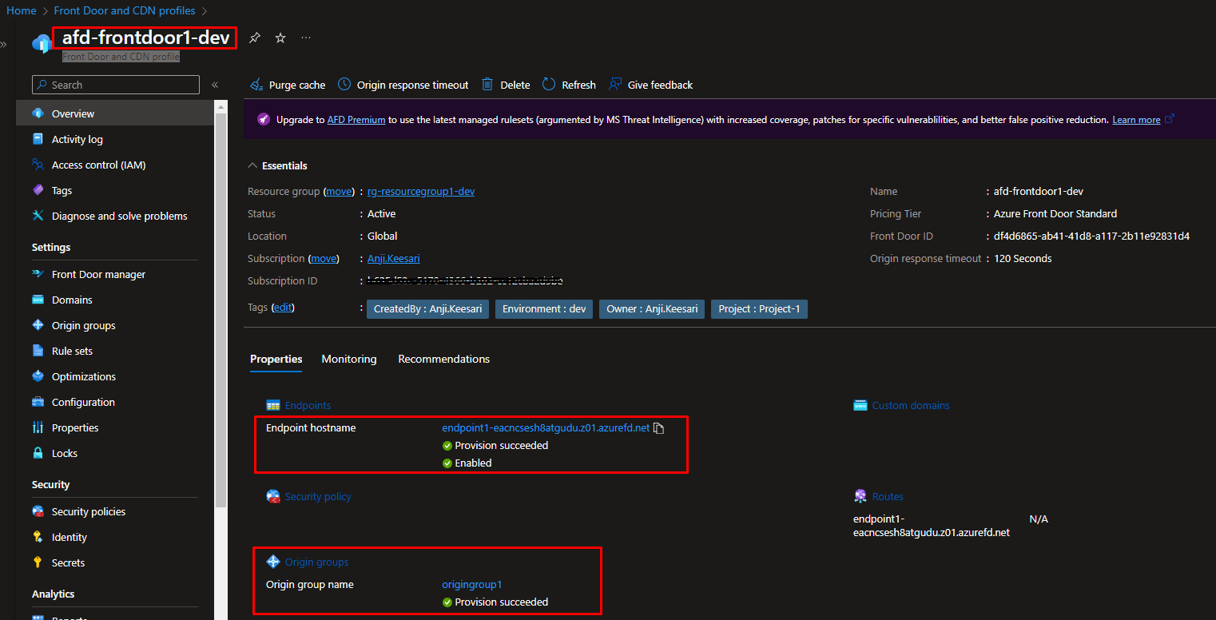Click the Front Door manager icon

38,274
